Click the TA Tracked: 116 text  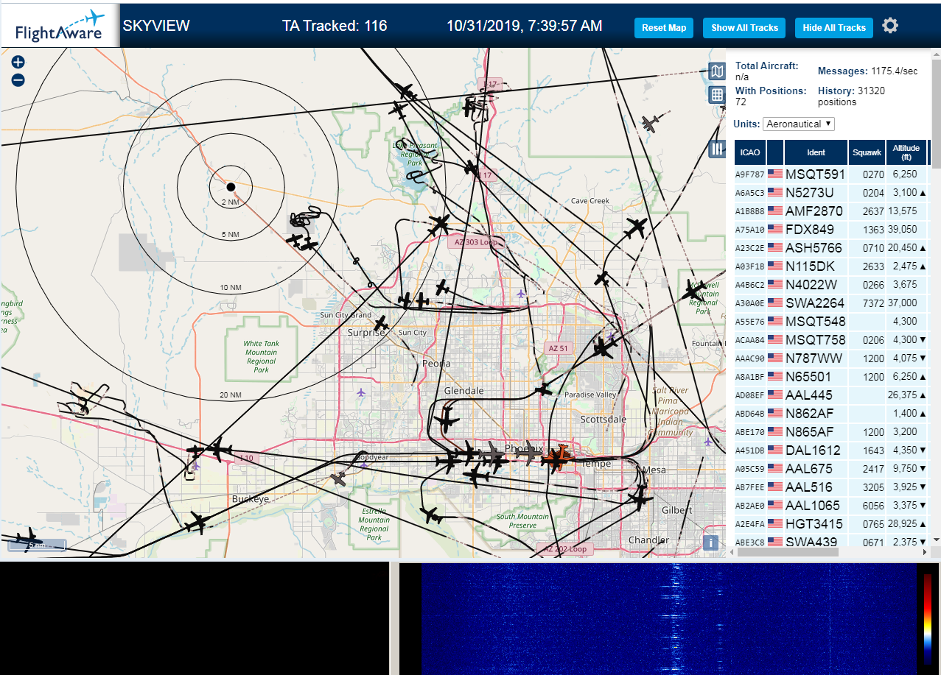point(335,26)
